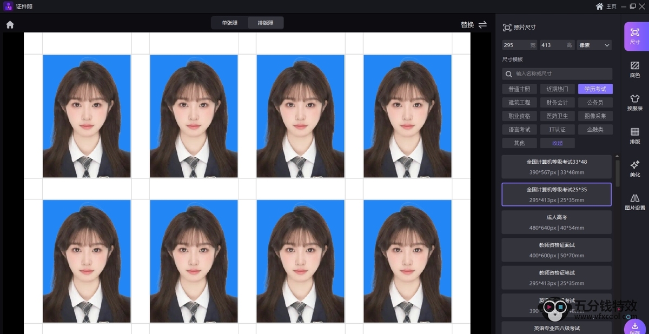Switch to the 单张照 tab
Screen dimensions: 649x334
click(230, 23)
